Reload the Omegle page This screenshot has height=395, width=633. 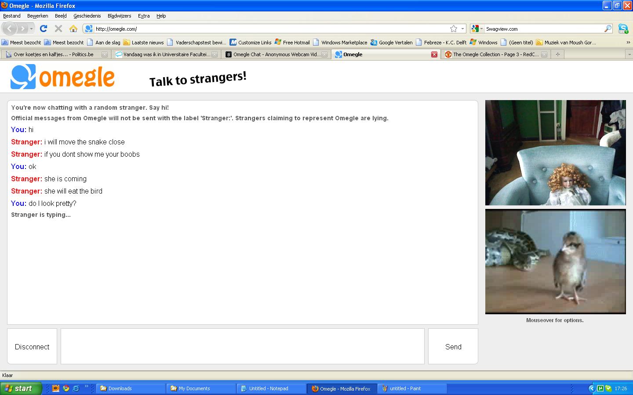43,29
